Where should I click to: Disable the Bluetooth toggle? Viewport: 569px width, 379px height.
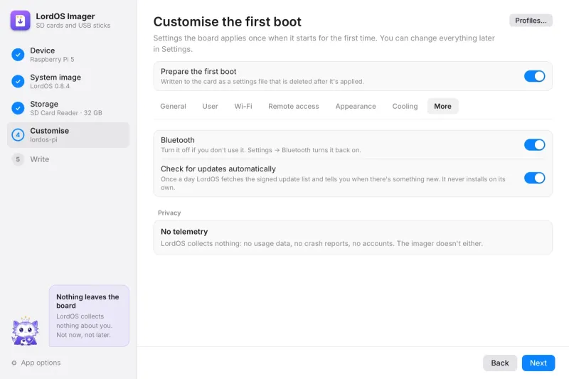(x=534, y=145)
